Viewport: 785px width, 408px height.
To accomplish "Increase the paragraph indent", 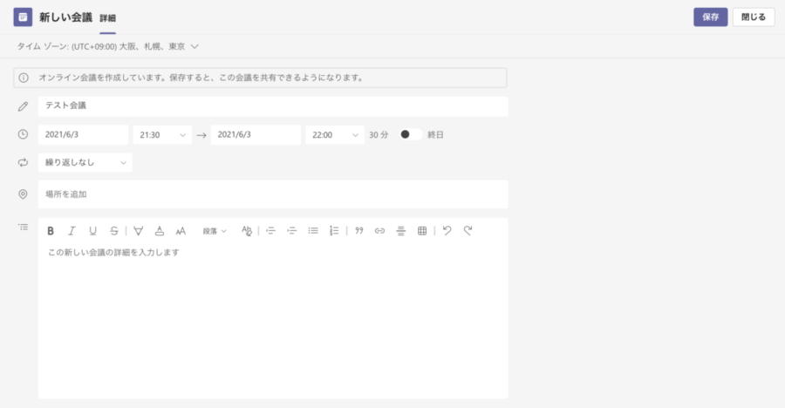I will [x=292, y=231].
